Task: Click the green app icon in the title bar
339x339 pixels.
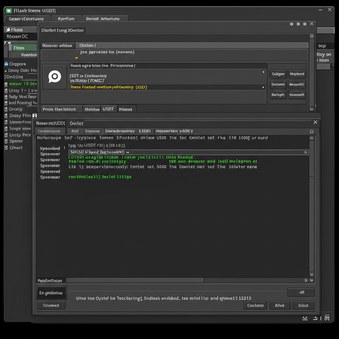Action: (9, 11)
